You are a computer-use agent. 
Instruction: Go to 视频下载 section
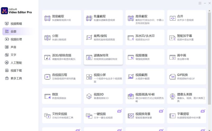pyautogui.click(x=14, y=71)
